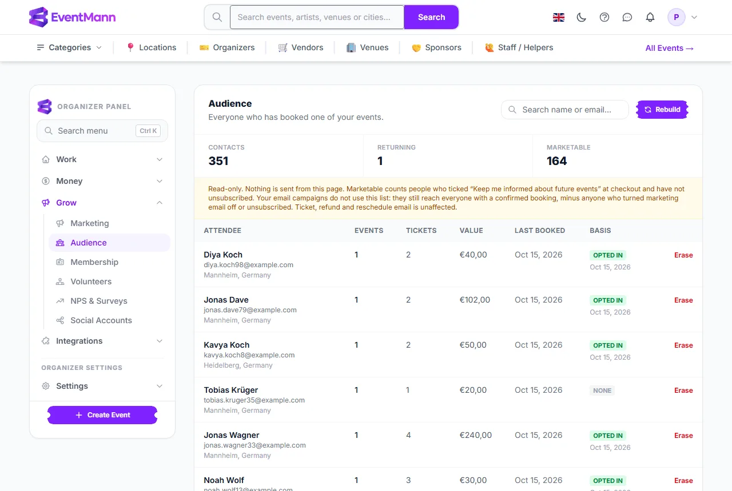This screenshot has height=491, width=732.
Task: Open the language selector flag icon
Action: point(559,17)
